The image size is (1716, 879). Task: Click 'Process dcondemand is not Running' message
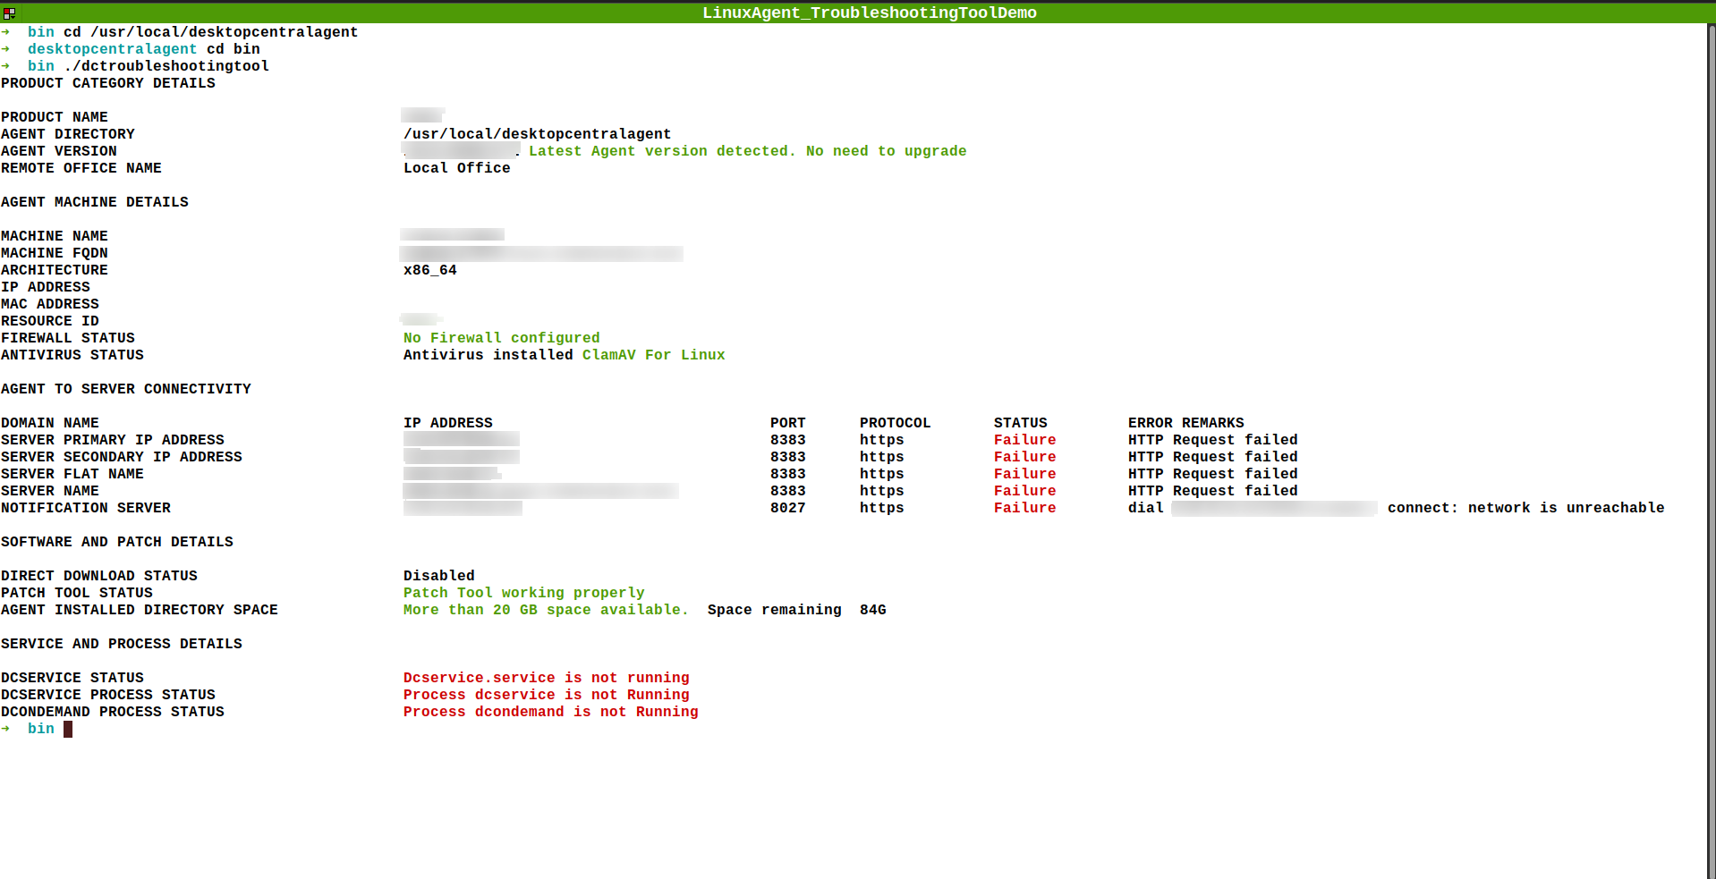coord(550,712)
